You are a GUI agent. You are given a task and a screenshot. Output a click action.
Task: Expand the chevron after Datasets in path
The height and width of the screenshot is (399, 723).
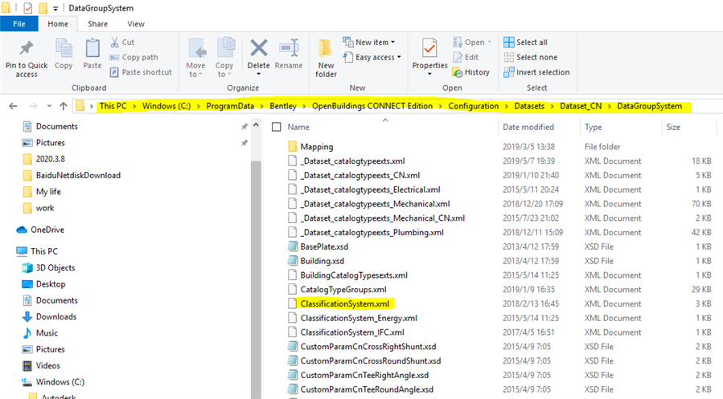pos(552,106)
